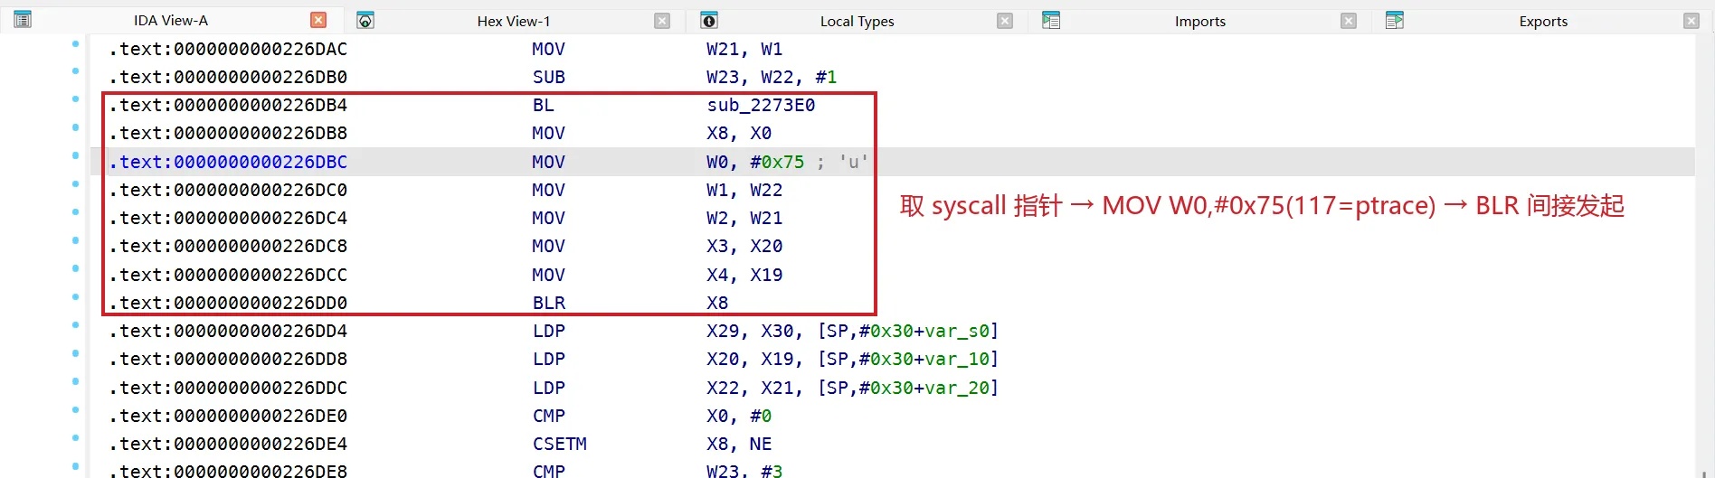Click operand X8 of BLR instruction
The height and width of the screenshot is (478, 1715).
717,303
